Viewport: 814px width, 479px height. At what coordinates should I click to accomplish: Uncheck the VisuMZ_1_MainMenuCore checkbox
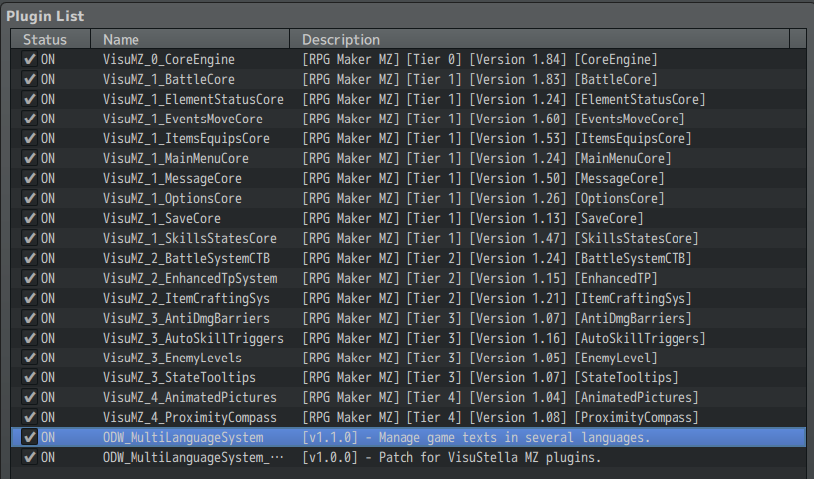click(30, 158)
